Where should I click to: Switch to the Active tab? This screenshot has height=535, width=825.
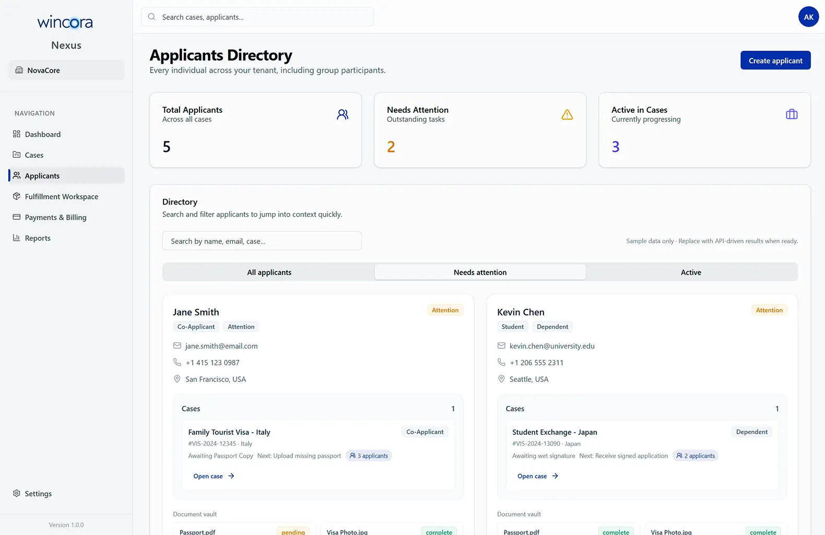[691, 272]
